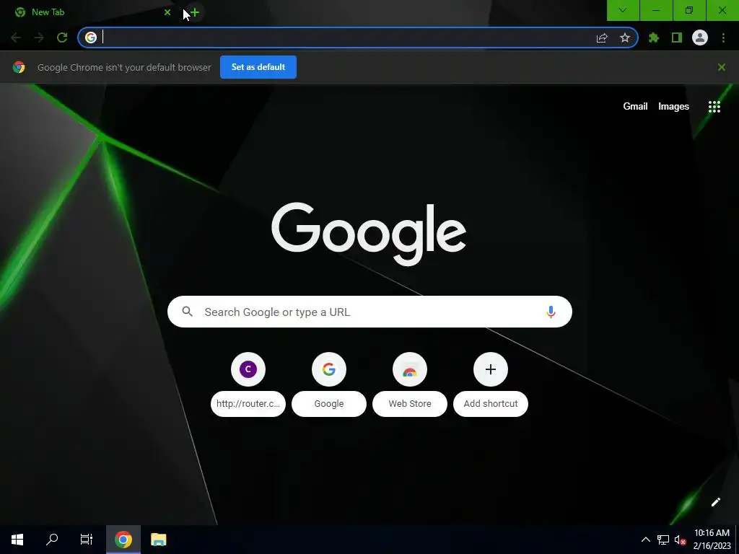Open the Windows Start menu
The width and height of the screenshot is (739, 554).
click(17, 540)
